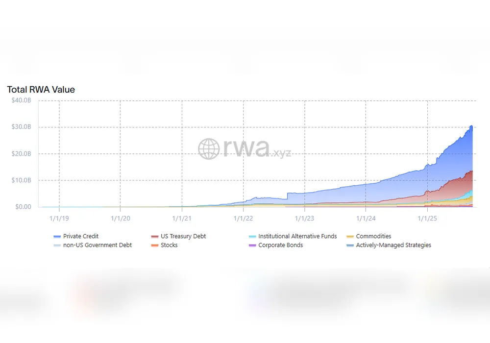Toggle the Commodities series legend label
Image resolution: width=490 pixels, height=343 pixels.
[x=373, y=236]
